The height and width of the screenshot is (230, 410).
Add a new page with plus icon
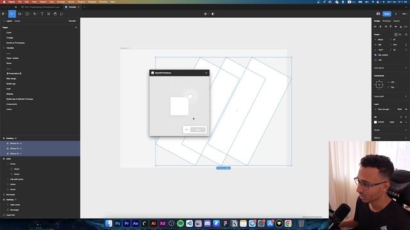click(76, 27)
